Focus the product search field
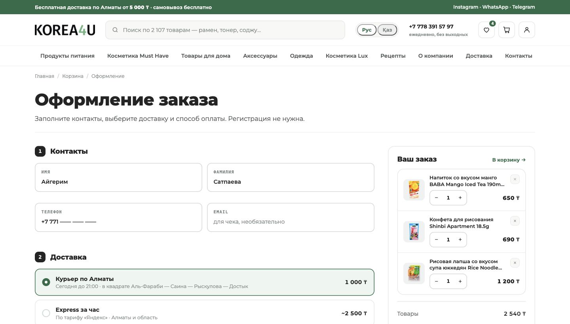Image resolution: width=570 pixels, height=324 pixels. (x=225, y=30)
